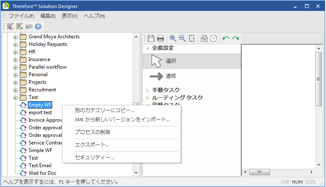Click the Grand Moya Architects folder icon
The height and width of the screenshot is (187, 326).
click(x=23, y=37)
